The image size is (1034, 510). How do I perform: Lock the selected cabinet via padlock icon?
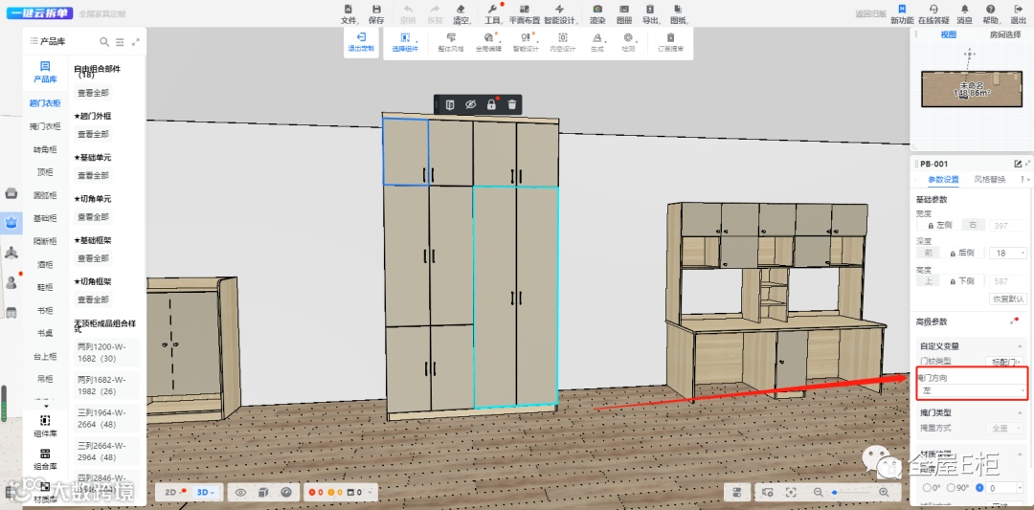(x=490, y=104)
